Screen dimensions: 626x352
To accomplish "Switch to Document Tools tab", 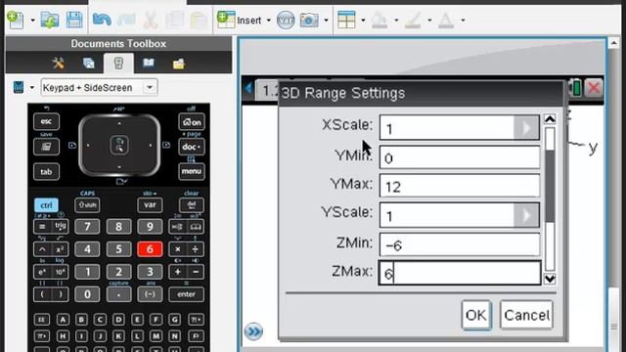I will (x=59, y=63).
